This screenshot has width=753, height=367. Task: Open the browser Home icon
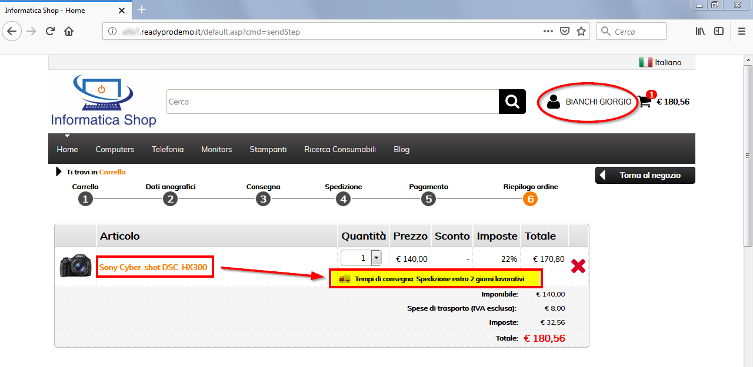[69, 31]
